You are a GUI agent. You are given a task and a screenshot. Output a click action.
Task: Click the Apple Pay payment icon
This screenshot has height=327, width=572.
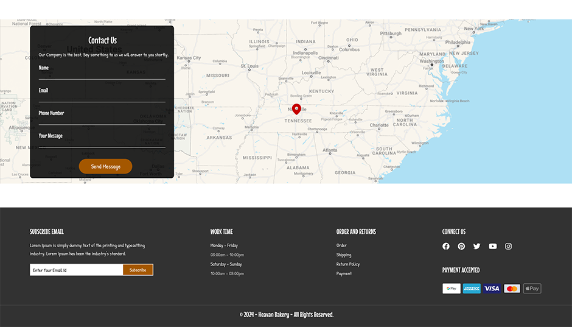[532, 289]
